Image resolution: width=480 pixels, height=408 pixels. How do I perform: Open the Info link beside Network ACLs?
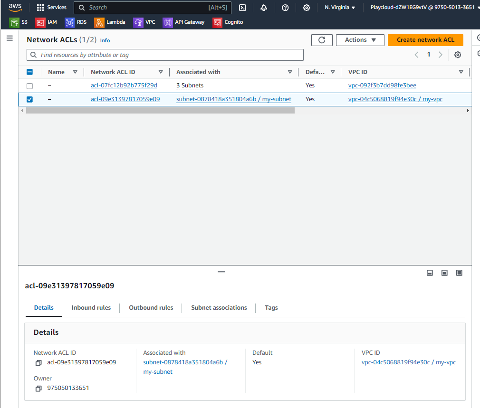point(105,40)
